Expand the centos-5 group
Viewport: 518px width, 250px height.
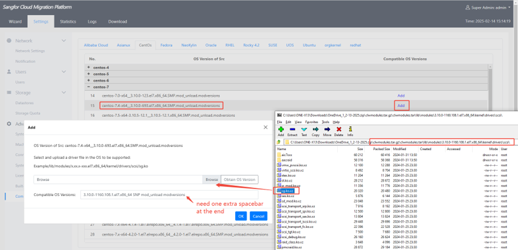(x=89, y=74)
